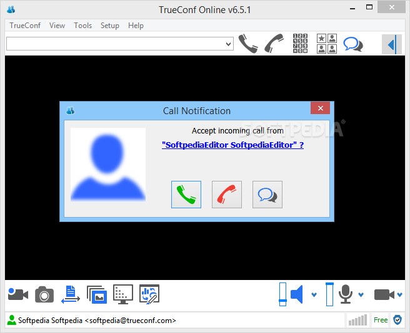Open the View menu
410x333 pixels.
coord(57,26)
